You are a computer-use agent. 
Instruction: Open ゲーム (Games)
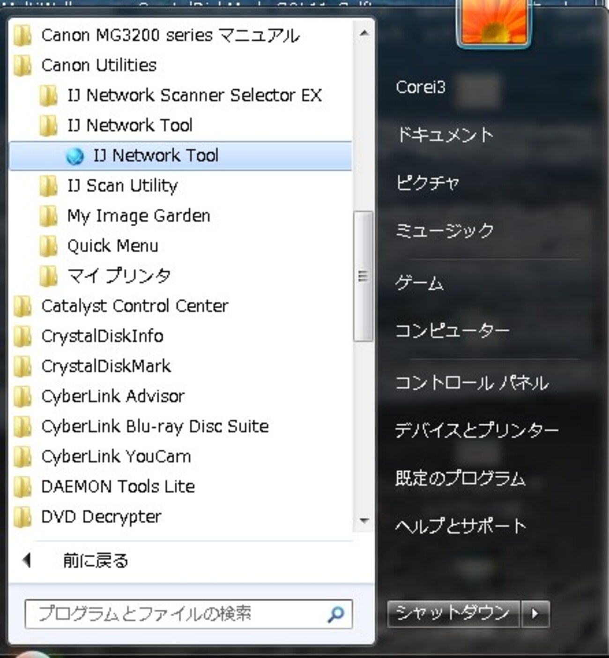[x=419, y=283]
